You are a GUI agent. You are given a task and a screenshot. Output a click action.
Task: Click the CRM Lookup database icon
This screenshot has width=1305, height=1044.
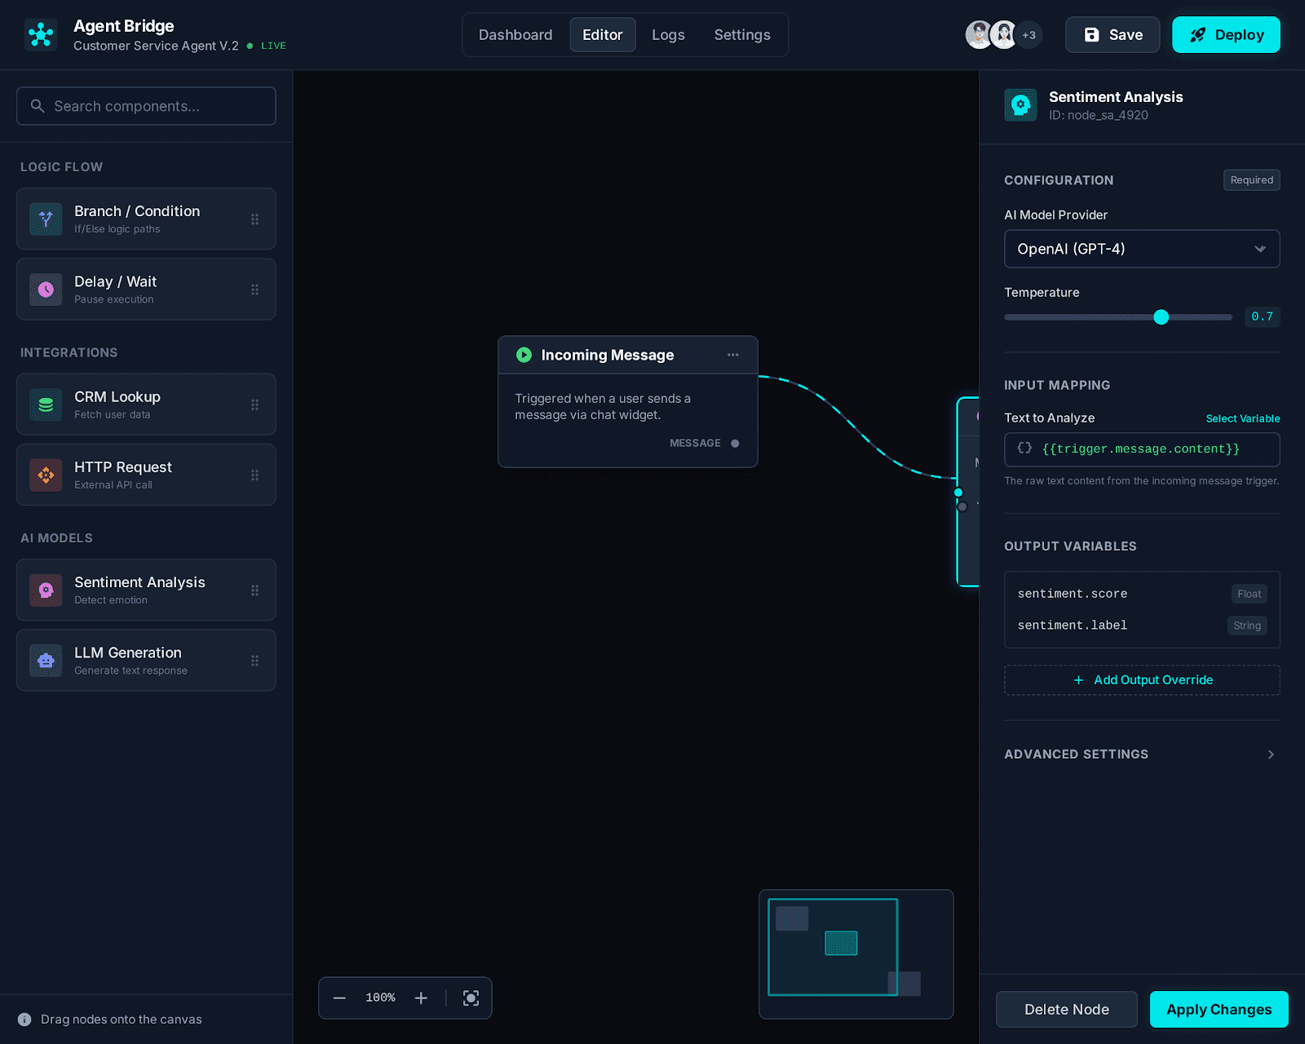[46, 405]
